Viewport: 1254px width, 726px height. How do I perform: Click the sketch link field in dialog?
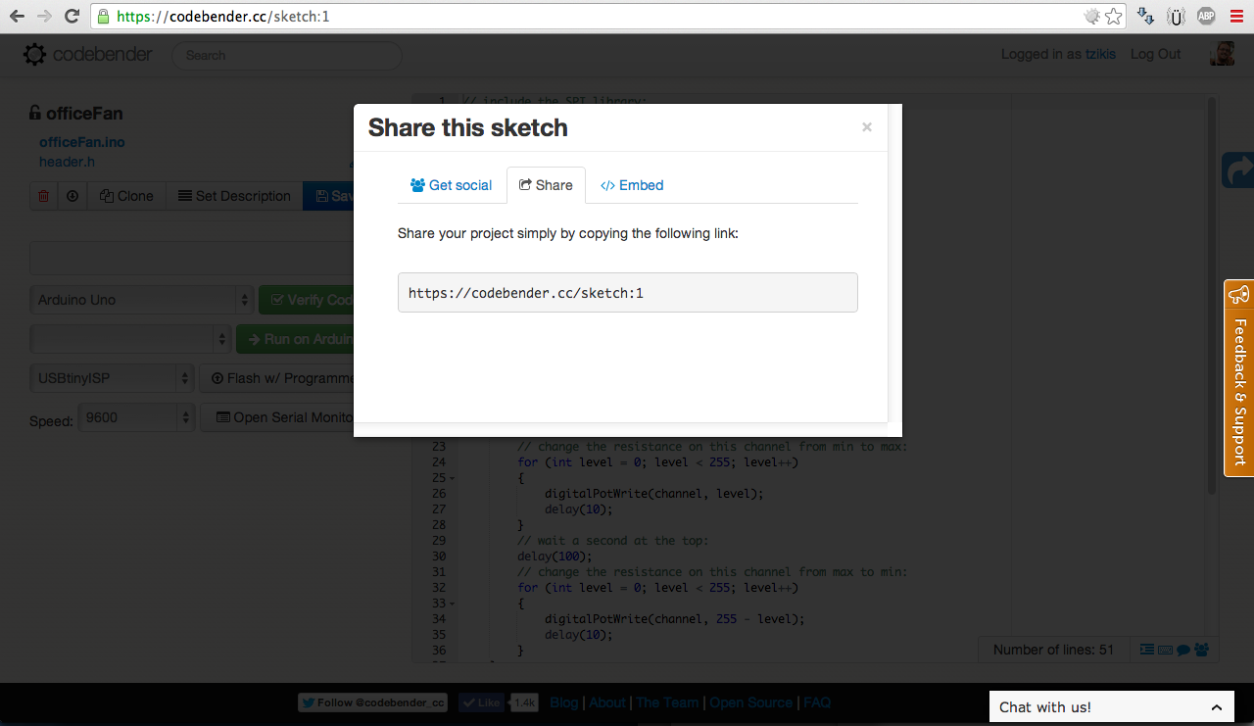[x=628, y=293]
